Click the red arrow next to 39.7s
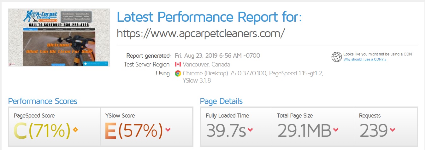 click(x=251, y=130)
